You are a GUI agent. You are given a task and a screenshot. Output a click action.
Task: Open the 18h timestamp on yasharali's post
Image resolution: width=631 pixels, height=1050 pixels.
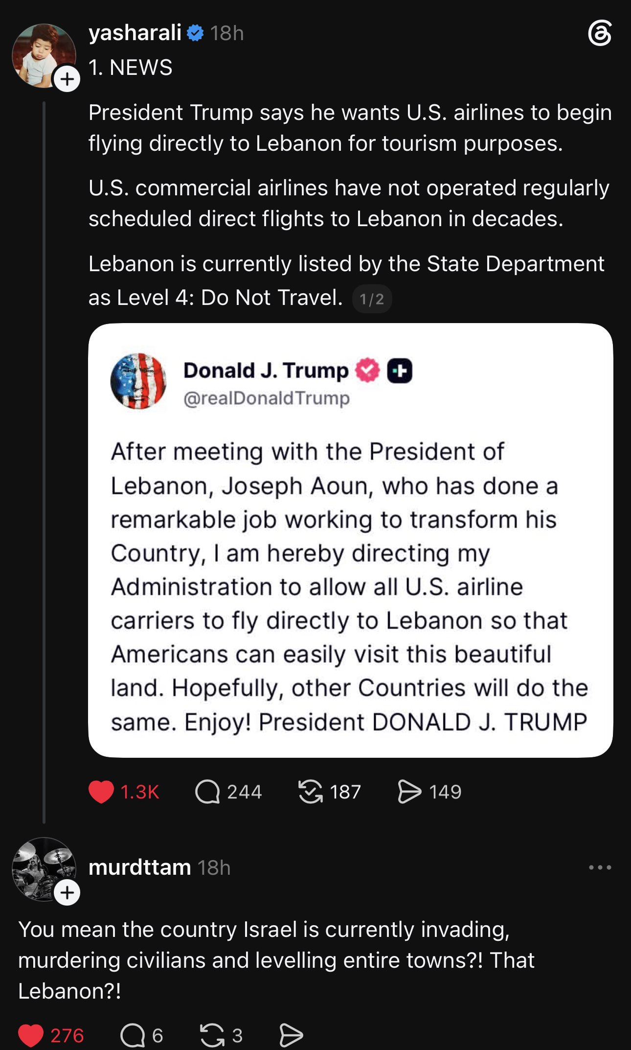(x=227, y=33)
